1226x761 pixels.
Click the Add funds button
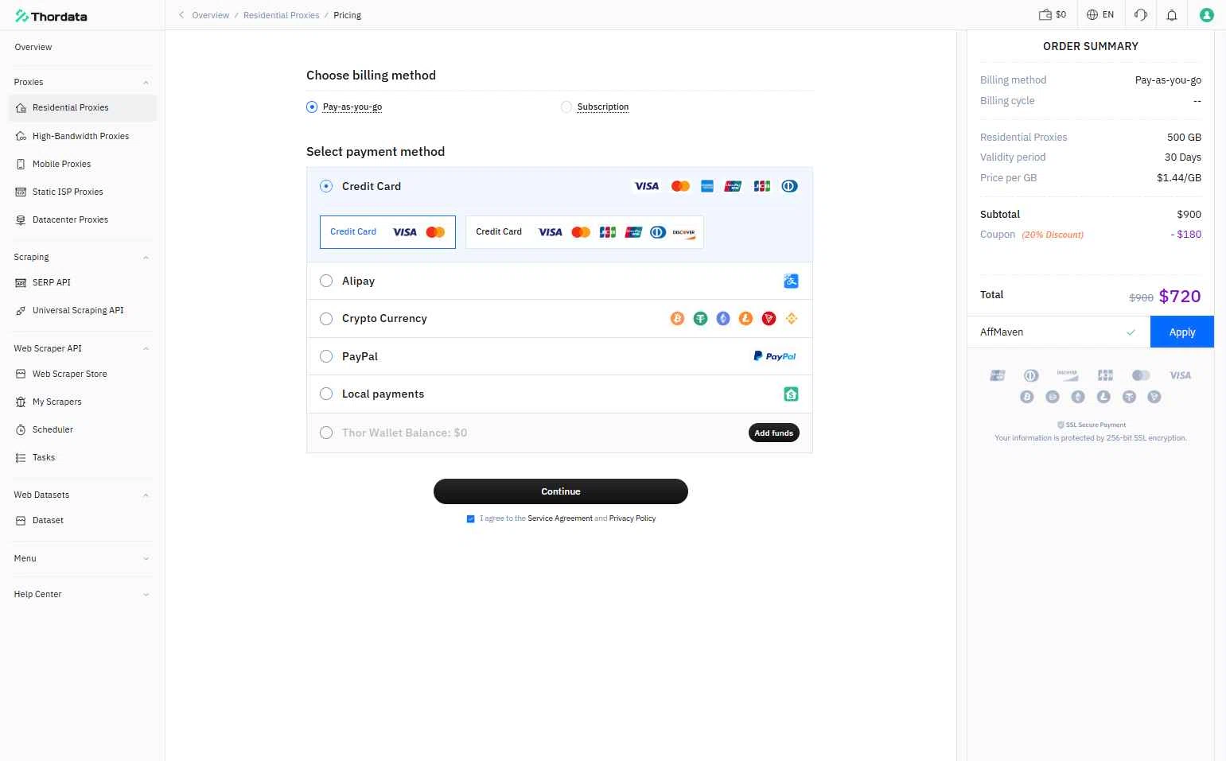[x=774, y=433]
